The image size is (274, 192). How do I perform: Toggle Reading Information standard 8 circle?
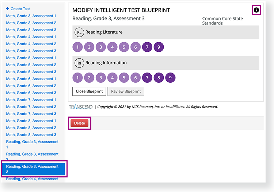[x=159, y=78]
